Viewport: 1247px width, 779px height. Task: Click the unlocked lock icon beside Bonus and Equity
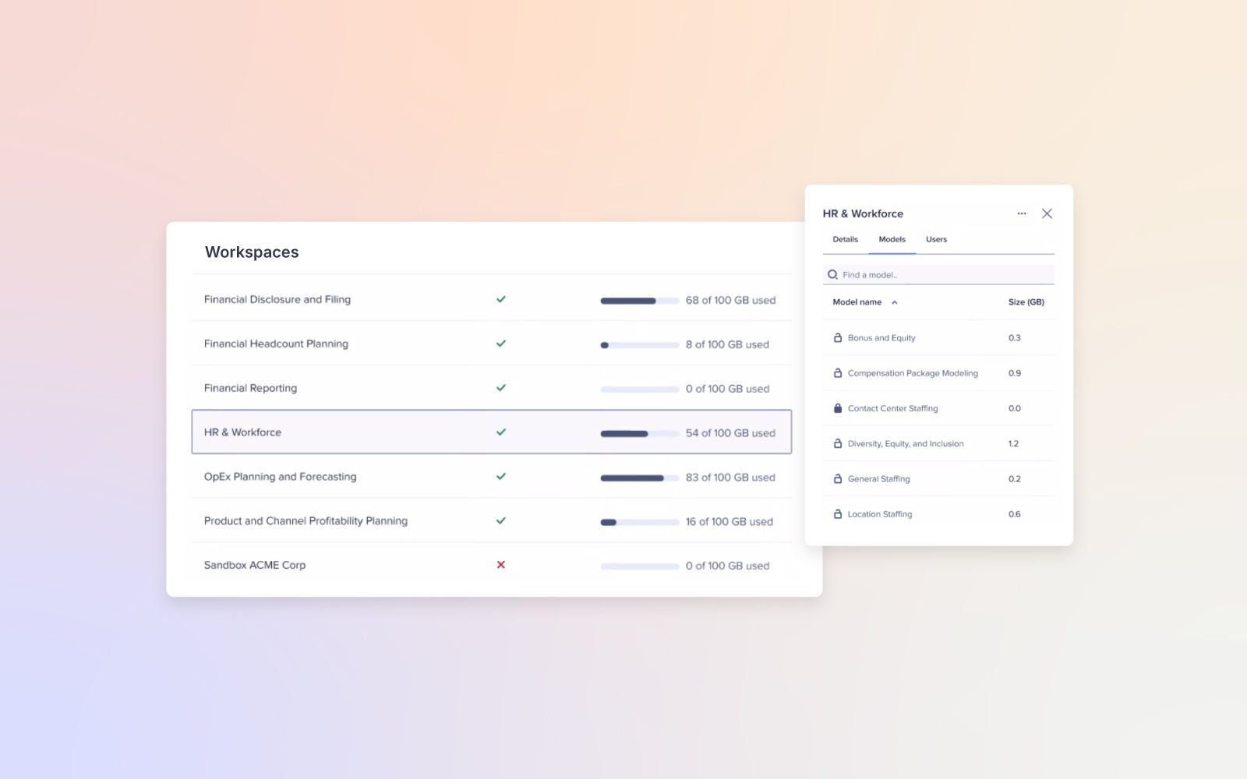click(x=836, y=337)
